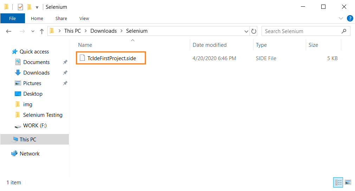Click the Properties icon in the title bar
The image size is (355, 191).
(x=20, y=7)
